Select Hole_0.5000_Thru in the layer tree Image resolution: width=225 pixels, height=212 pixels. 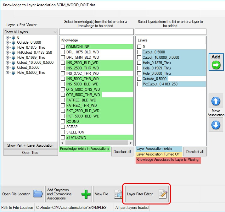tap(31, 73)
